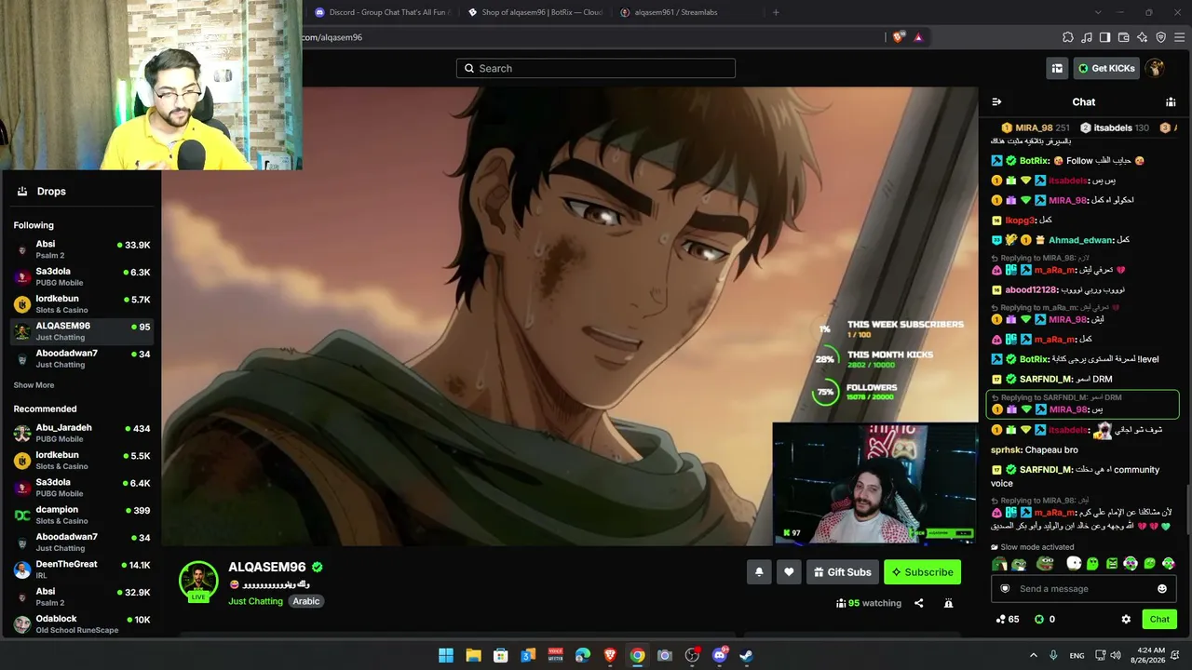
Task: Open the Brave Shields icon in address bar
Action: (898, 37)
